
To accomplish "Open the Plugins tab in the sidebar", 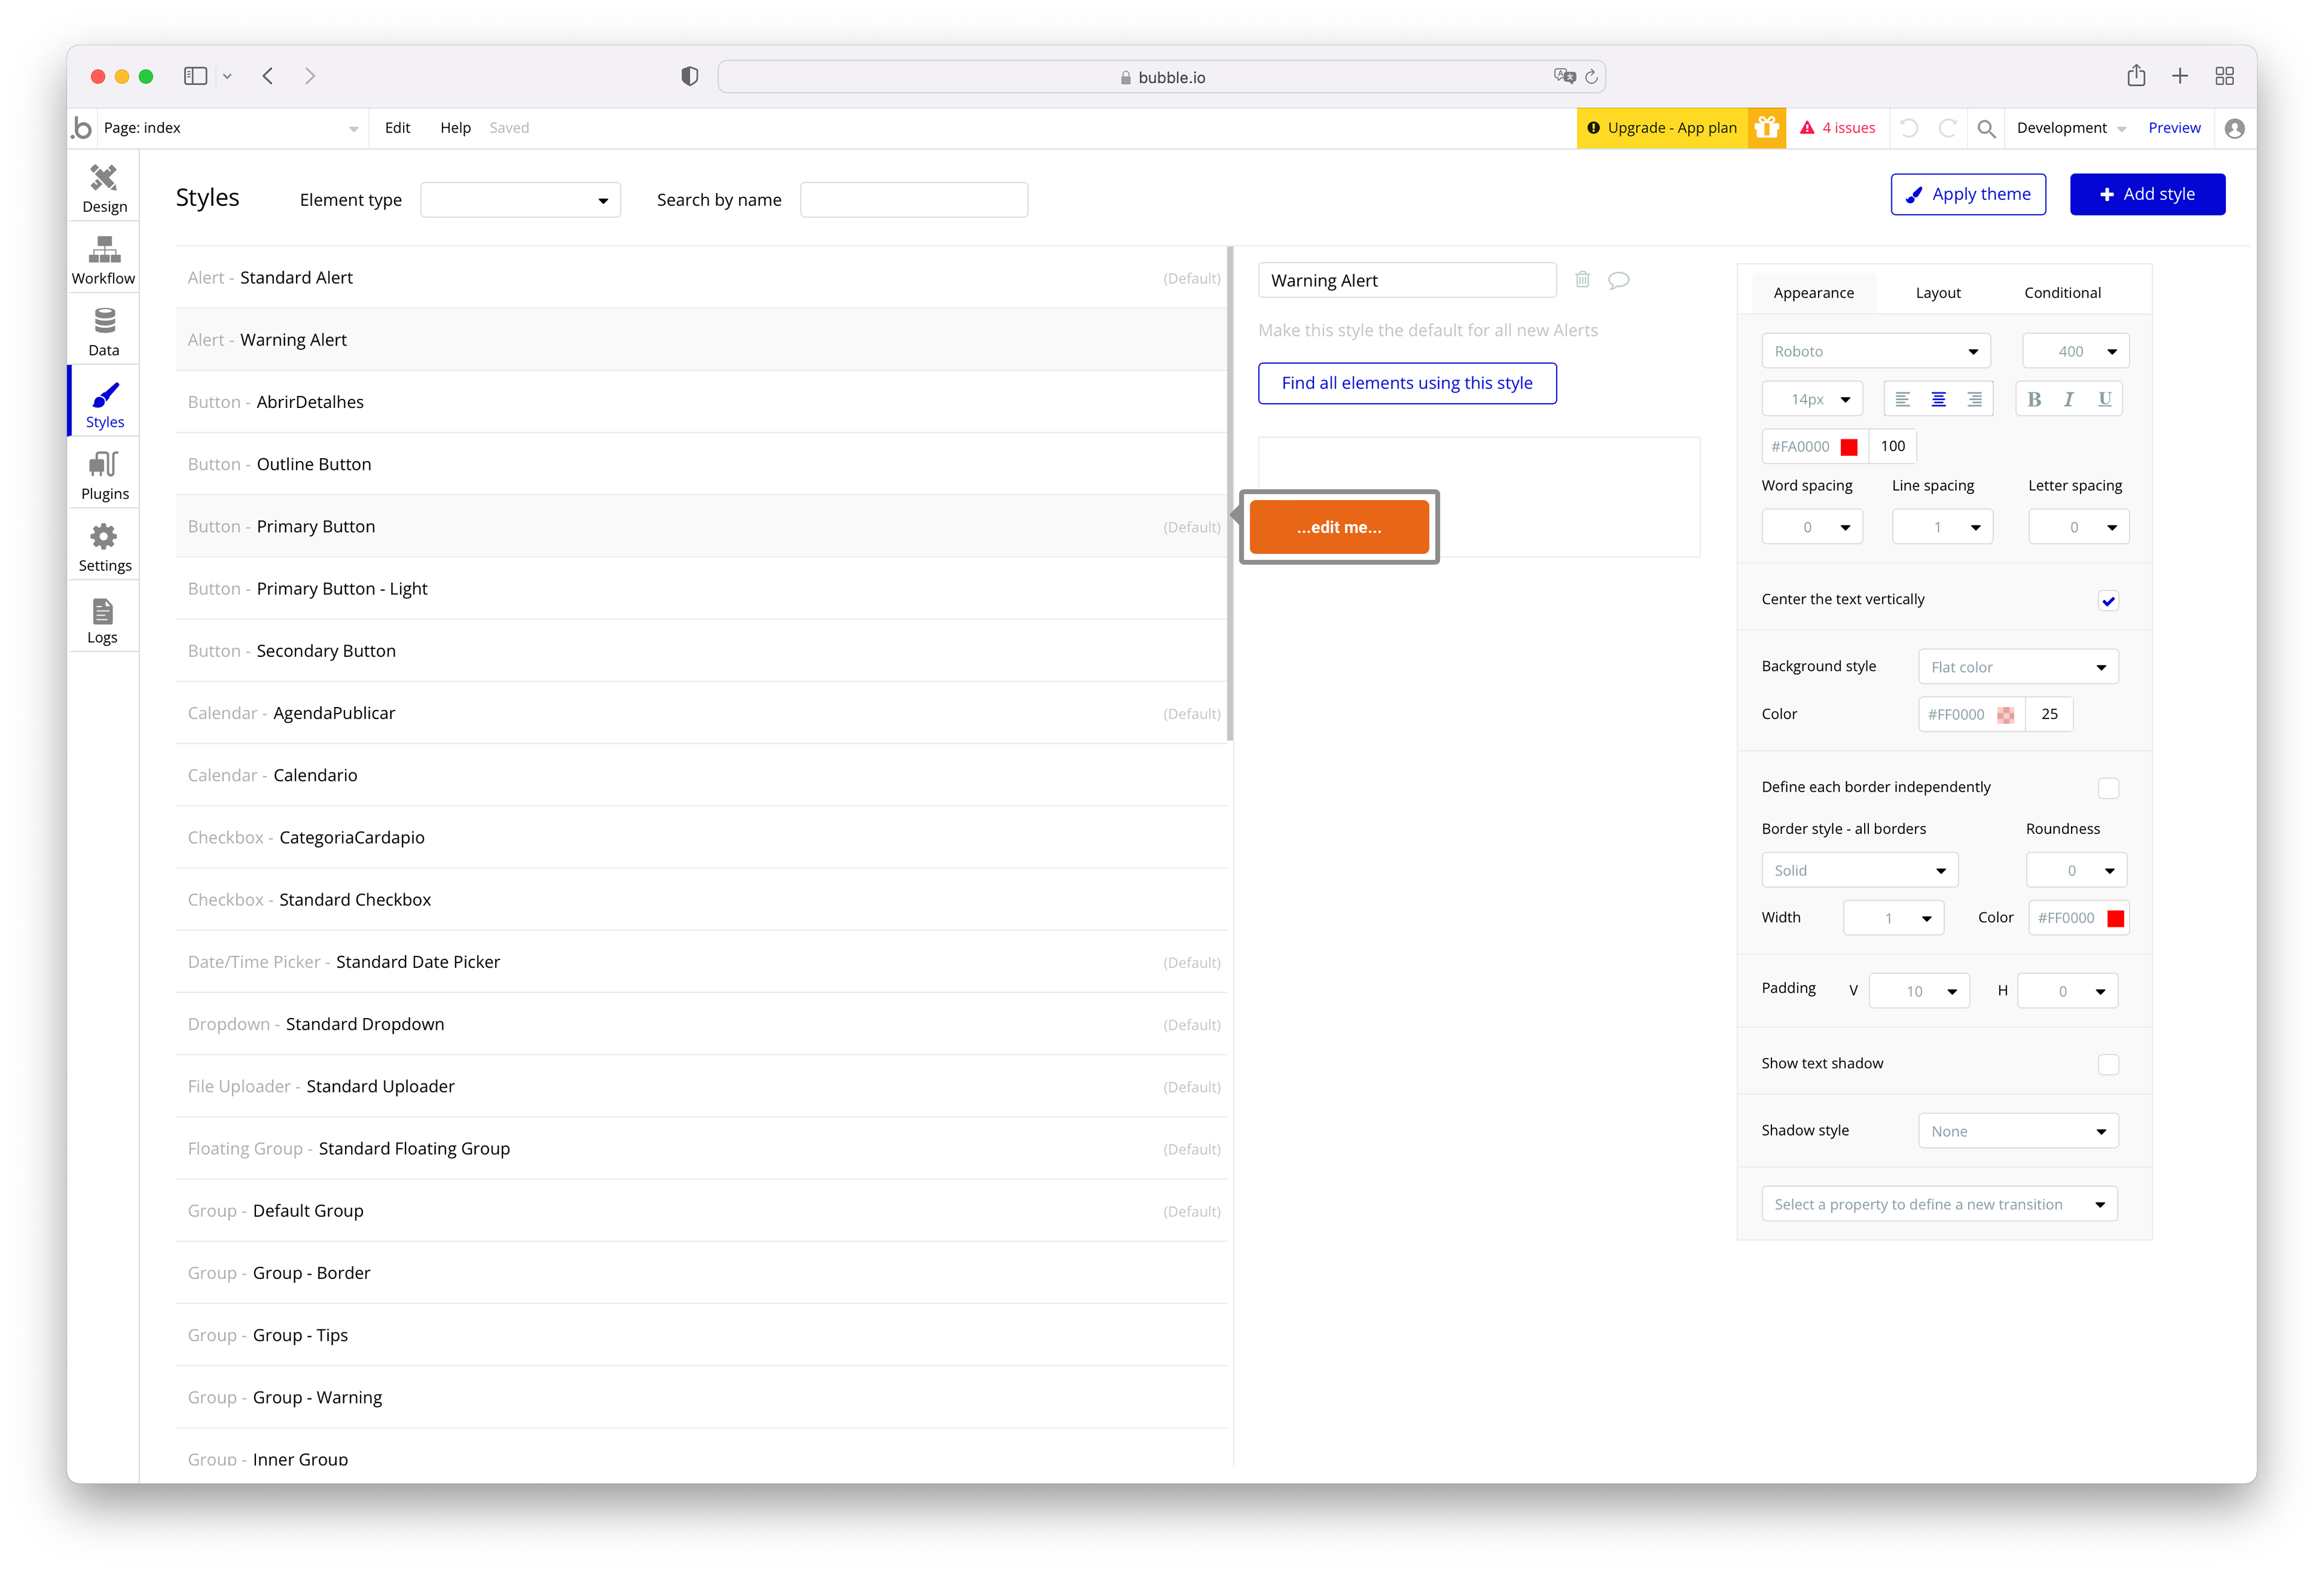I will 104,476.
